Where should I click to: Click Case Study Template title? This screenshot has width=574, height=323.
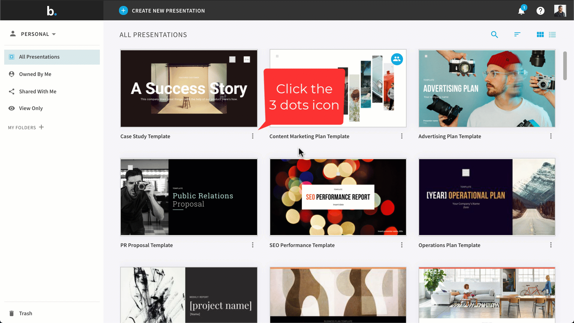145,136
